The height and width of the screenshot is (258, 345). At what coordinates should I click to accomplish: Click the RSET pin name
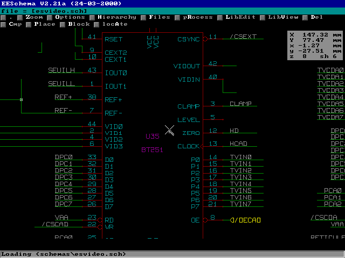114,39
